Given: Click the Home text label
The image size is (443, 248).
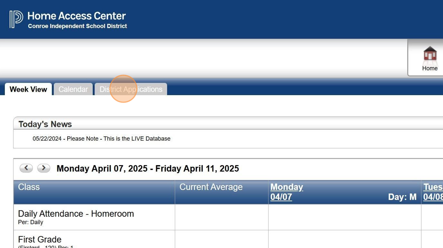Looking at the screenshot, I should [x=430, y=68].
